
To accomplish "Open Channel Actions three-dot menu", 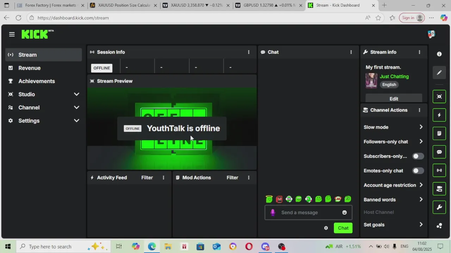I will point(419,110).
